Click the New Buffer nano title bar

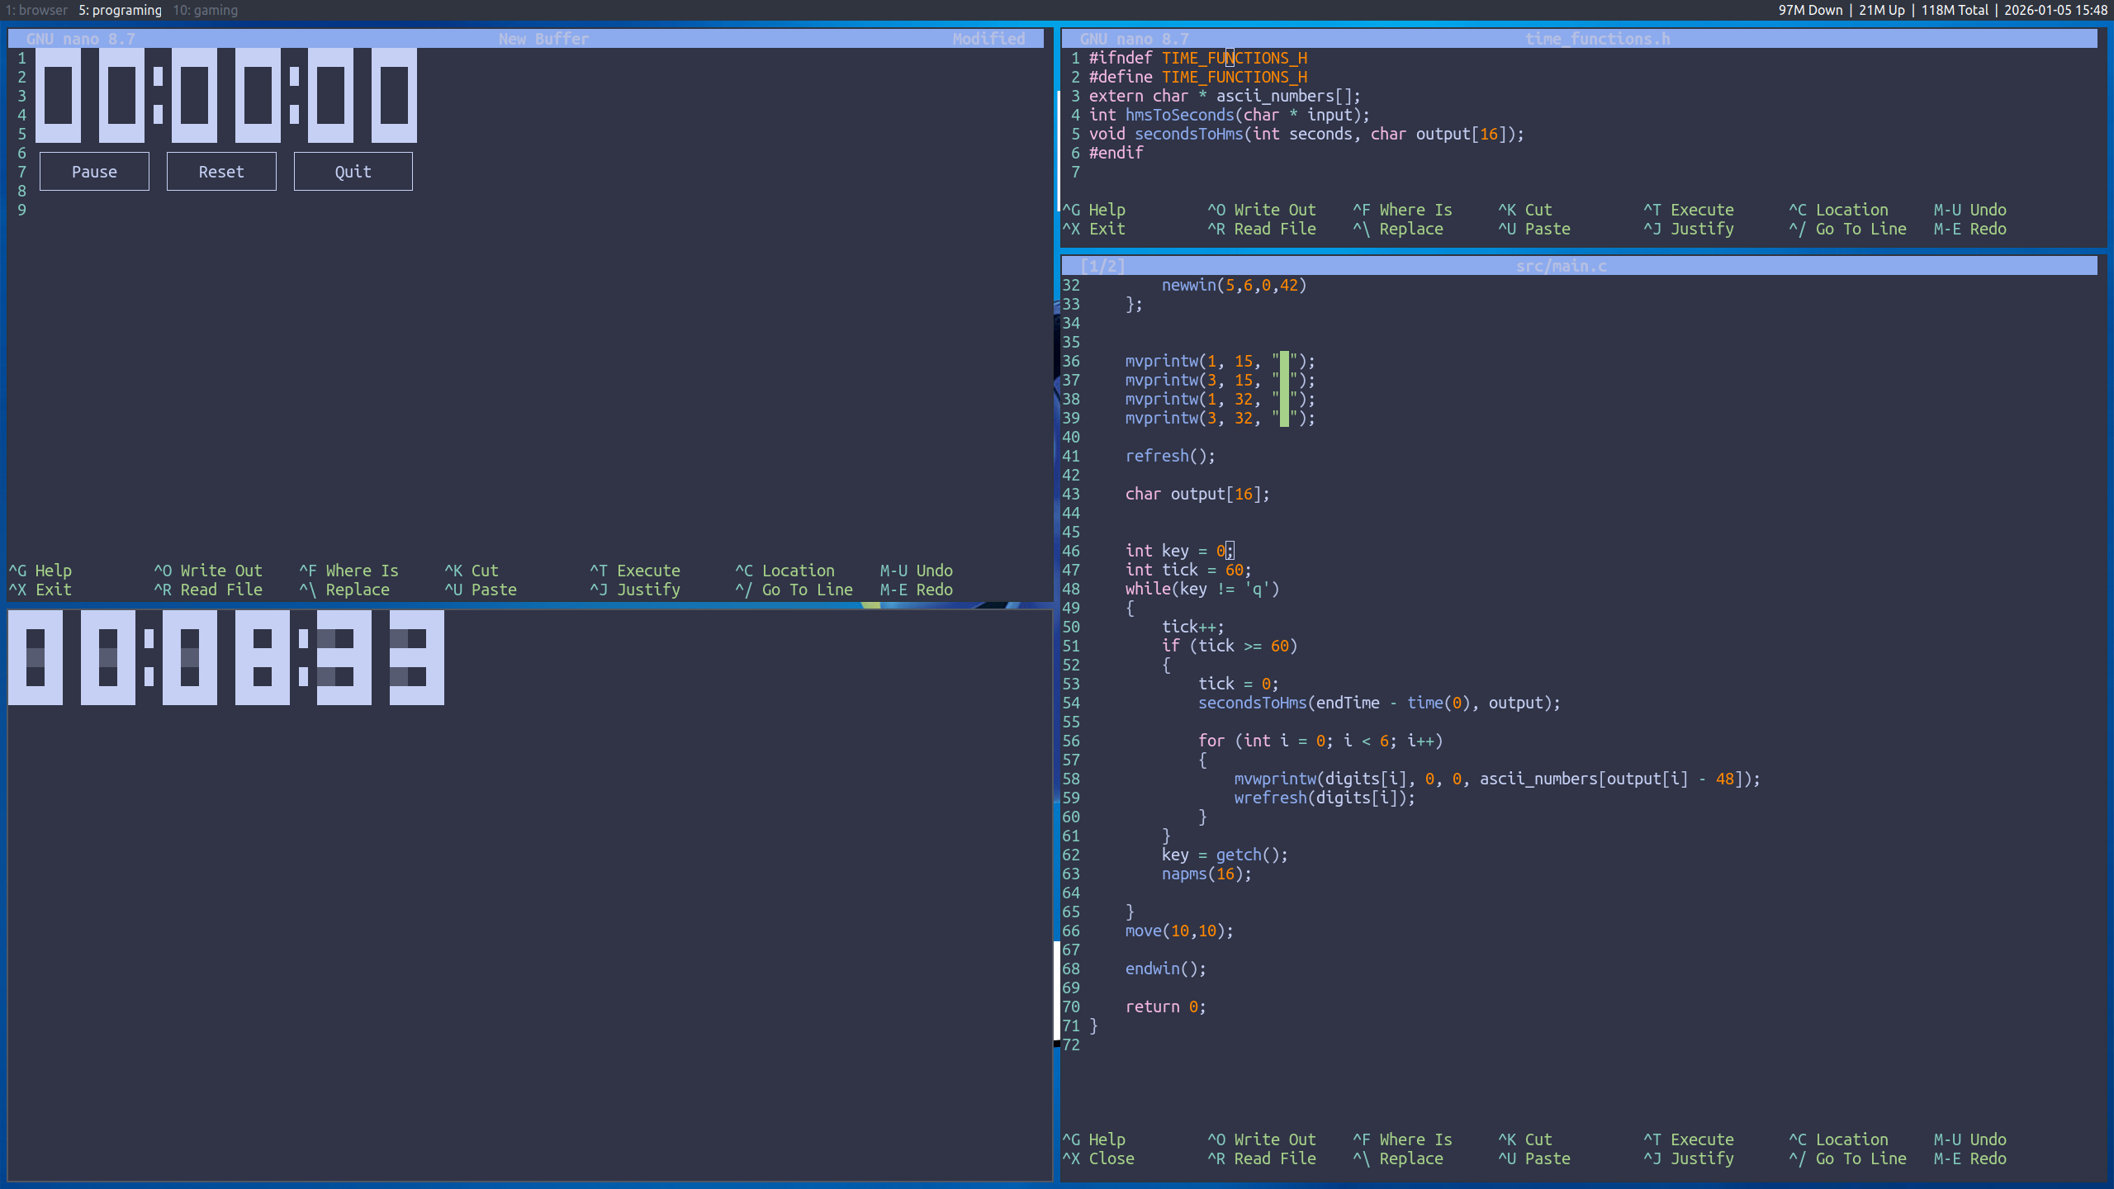click(543, 39)
